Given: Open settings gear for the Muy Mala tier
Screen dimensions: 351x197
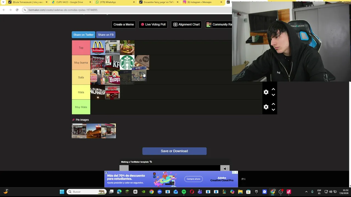Looking at the screenshot, I should (266, 107).
